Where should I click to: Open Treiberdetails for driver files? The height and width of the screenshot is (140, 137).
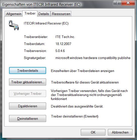point(28,70)
